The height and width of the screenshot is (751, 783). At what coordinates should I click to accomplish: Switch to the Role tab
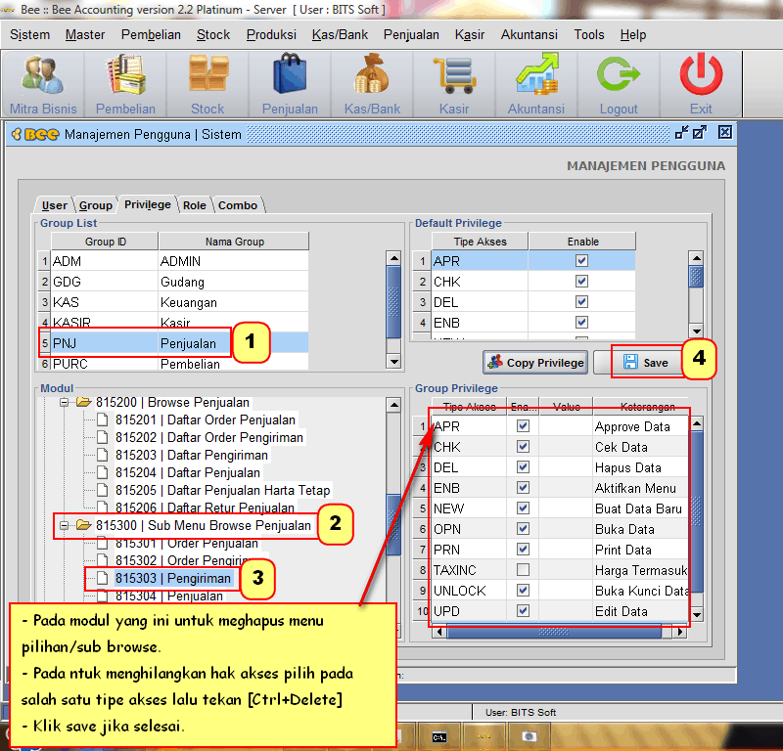pos(195,205)
